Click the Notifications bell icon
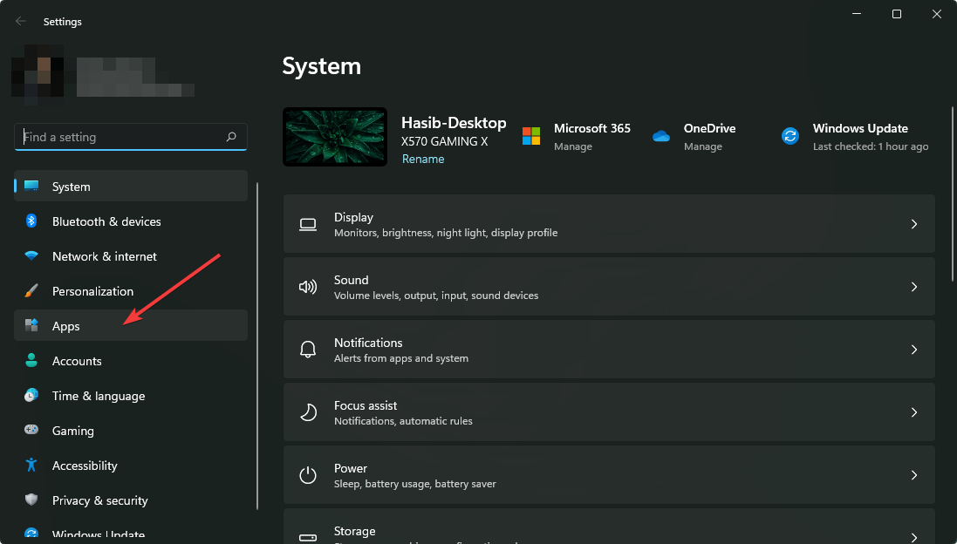 coord(308,349)
